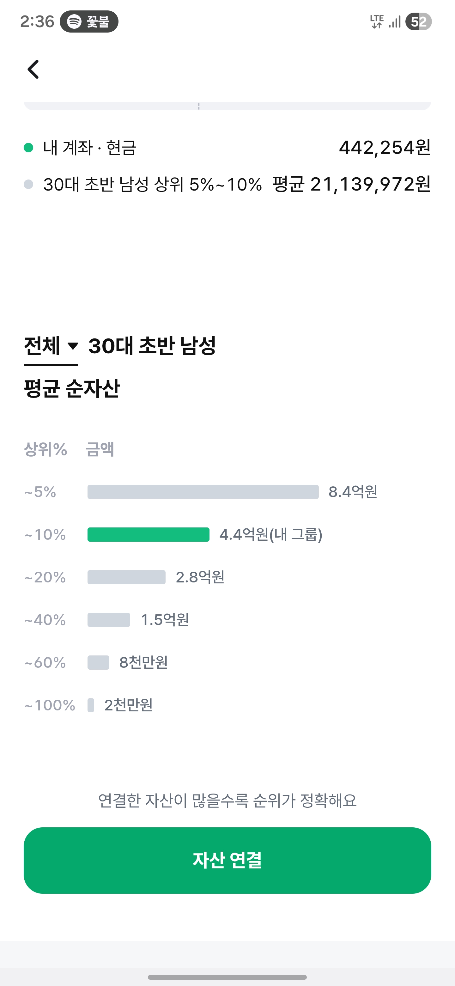Image resolution: width=455 pixels, height=986 pixels.
Task: Select the top 5% bar of 8.4억원
Action: point(203,492)
